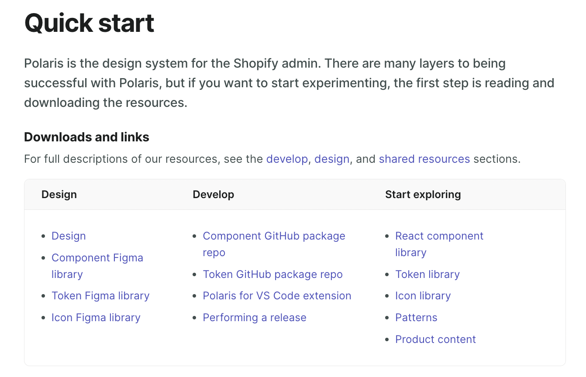Go to the Patterns link

(x=416, y=318)
